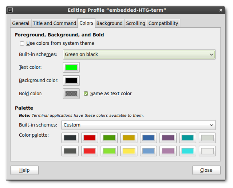The image size is (233, 188).
Task: Click the green Text color swatch
Action: 71,67
